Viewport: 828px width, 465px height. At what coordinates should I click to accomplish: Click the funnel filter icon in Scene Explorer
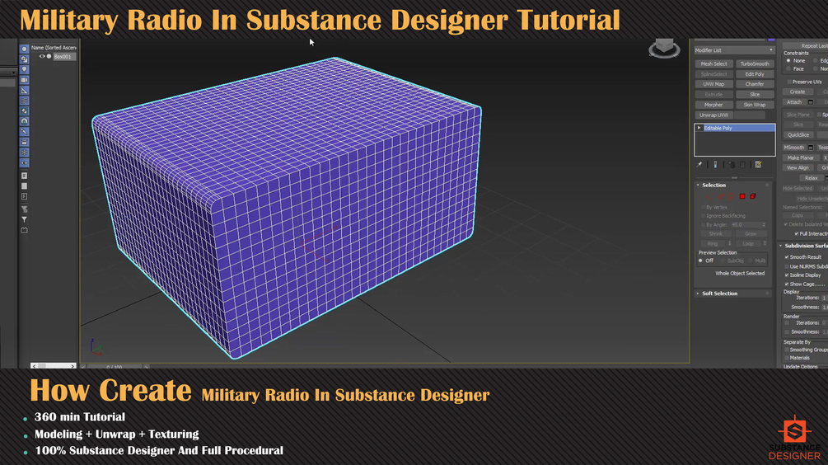point(24,219)
